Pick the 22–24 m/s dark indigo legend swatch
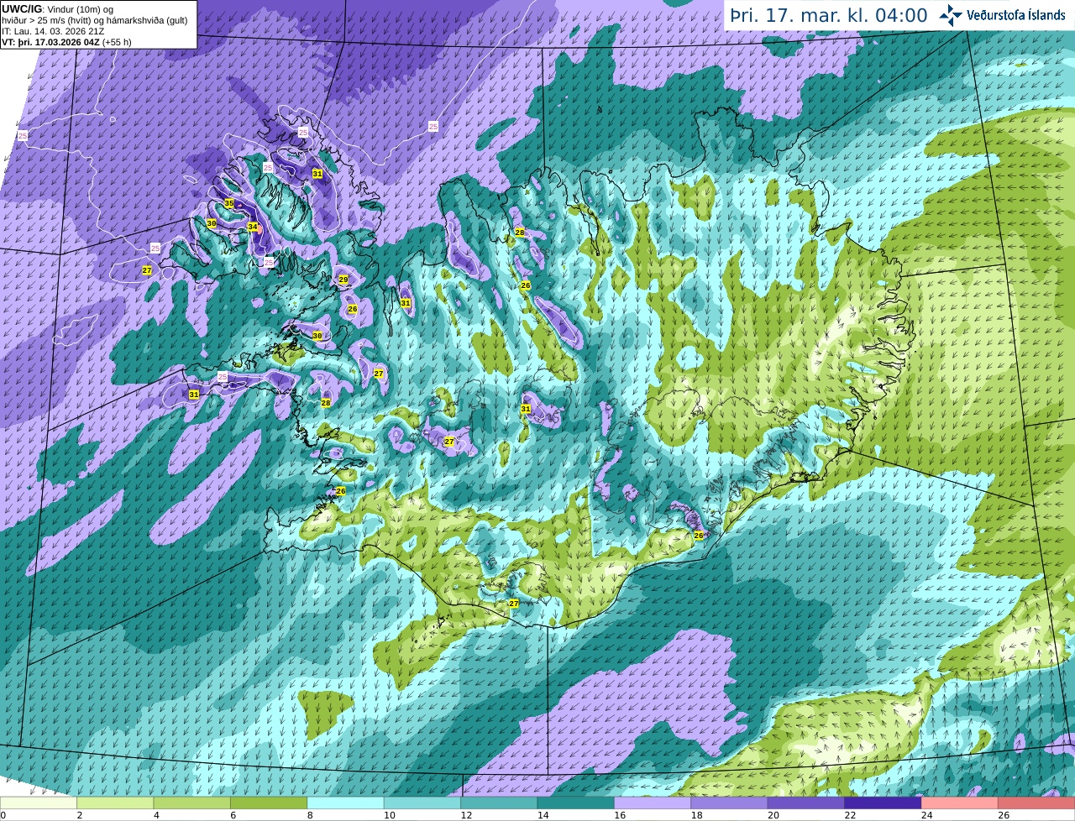1075x821 pixels. pos(884,803)
